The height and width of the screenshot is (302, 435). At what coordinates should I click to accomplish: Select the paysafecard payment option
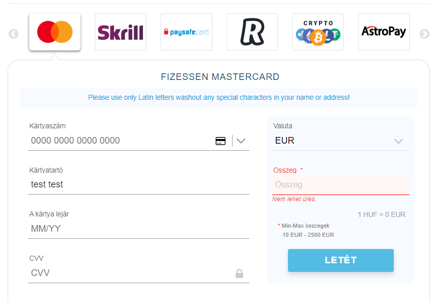(x=186, y=32)
